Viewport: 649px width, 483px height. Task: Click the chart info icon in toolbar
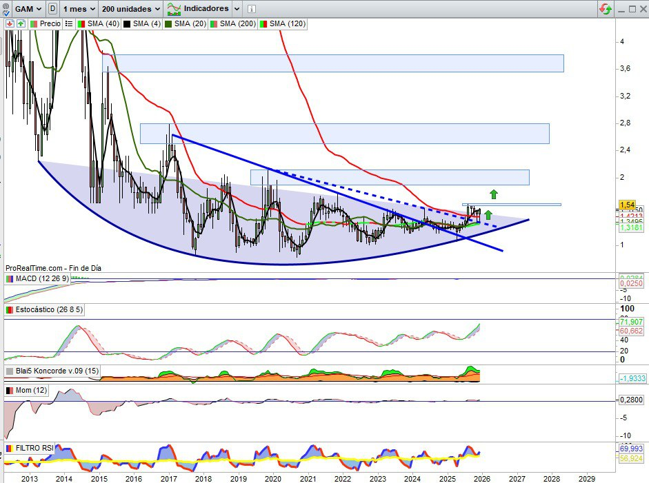click(251, 9)
